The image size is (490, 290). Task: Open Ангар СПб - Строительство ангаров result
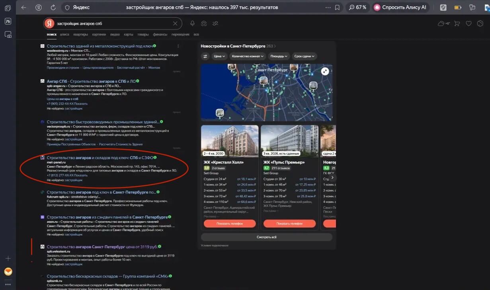(x=91, y=81)
